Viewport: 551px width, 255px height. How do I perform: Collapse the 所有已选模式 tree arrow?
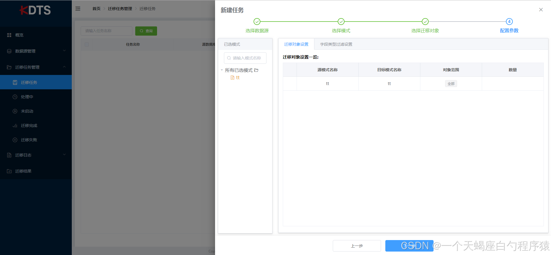click(x=222, y=70)
